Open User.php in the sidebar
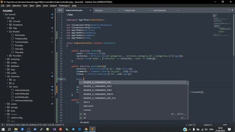This screenshot has height=132, width=235. pyautogui.click(x=19, y=49)
